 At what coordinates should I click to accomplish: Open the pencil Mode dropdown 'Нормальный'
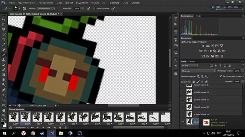point(47,9)
